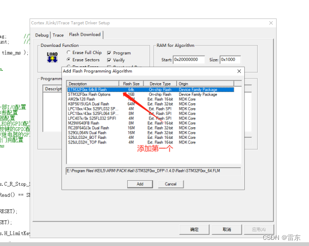Click the 取消 button

[x=227, y=229]
